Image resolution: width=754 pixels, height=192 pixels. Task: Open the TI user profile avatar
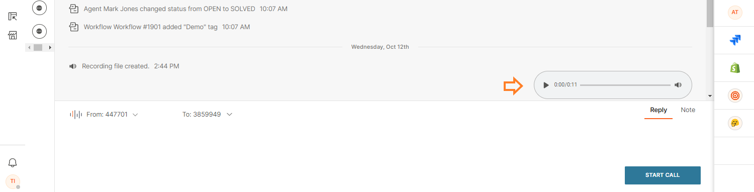point(13,181)
